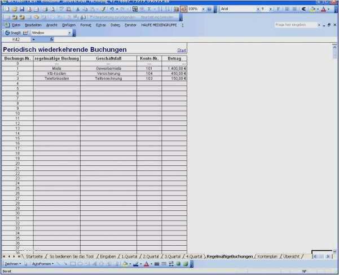Click the function fx icon in formula bar
339x275 pixels.
(x=51, y=39)
